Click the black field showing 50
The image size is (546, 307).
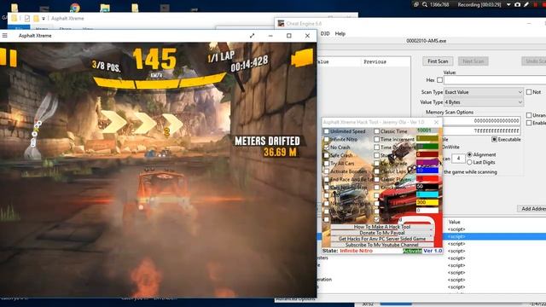(x=427, y=186)
